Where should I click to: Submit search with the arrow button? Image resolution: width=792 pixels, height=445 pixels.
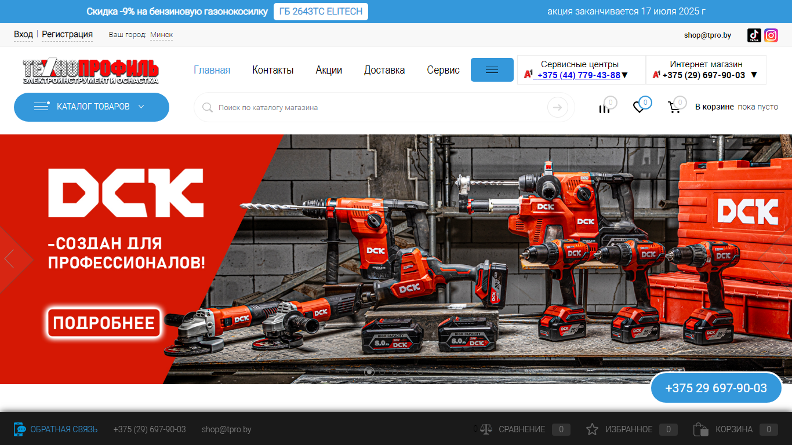coord(558,107)
